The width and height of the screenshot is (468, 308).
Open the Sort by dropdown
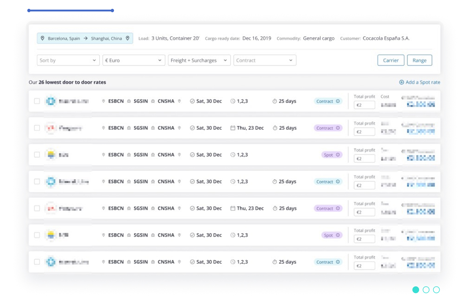pos(68,60)
